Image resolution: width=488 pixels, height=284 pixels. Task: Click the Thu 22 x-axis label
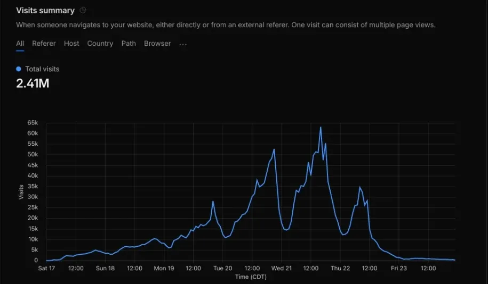[340, 268]
